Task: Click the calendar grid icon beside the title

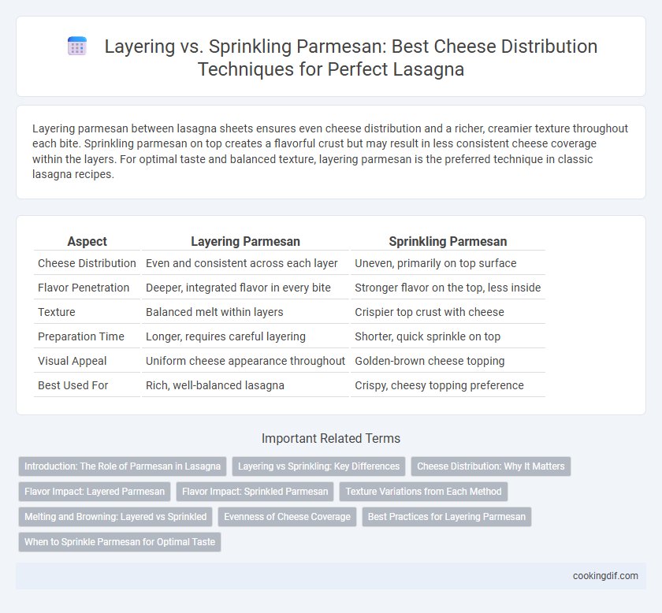Action: 77,46
